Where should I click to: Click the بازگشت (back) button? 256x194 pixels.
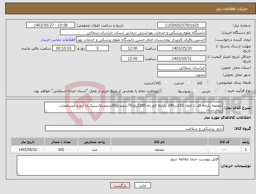tap(120, 185)
